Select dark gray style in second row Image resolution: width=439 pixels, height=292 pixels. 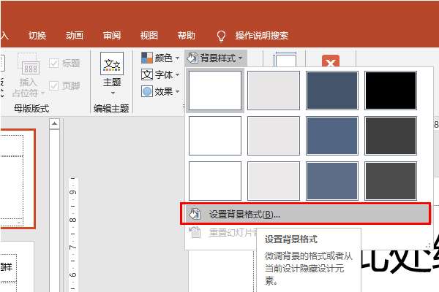click(x=391, y=136)
